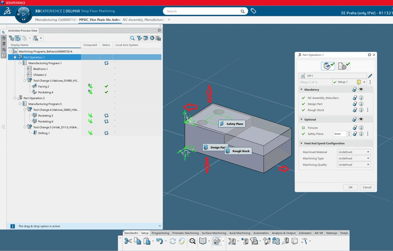393x251 pixels.
Task: Collapse the Mandatory section
Action: point(302,90)
